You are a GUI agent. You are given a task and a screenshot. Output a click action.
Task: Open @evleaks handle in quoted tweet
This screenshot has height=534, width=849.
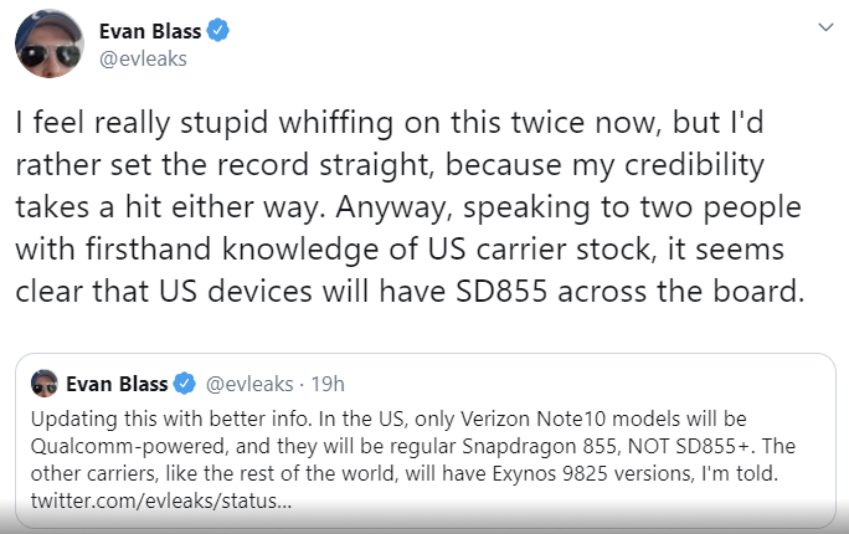250,384
